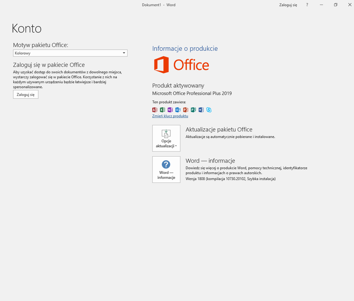Click the Aktualizacje pakietu Office heading
Screen dimensions: 354x301
click(219, 129)
